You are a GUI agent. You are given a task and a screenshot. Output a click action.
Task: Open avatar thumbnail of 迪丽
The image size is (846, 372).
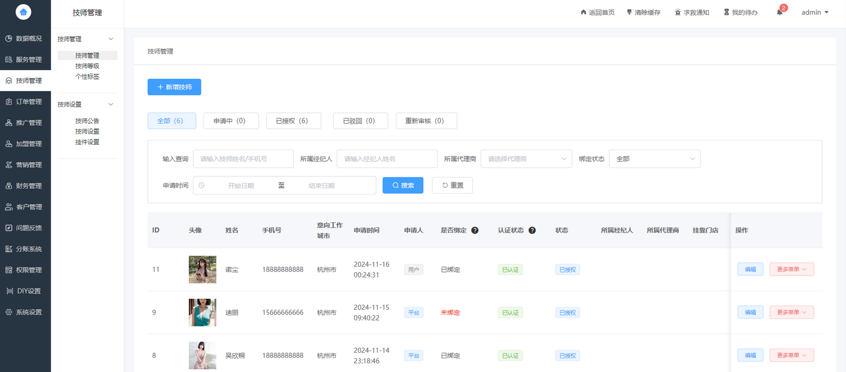coord(203,312)
